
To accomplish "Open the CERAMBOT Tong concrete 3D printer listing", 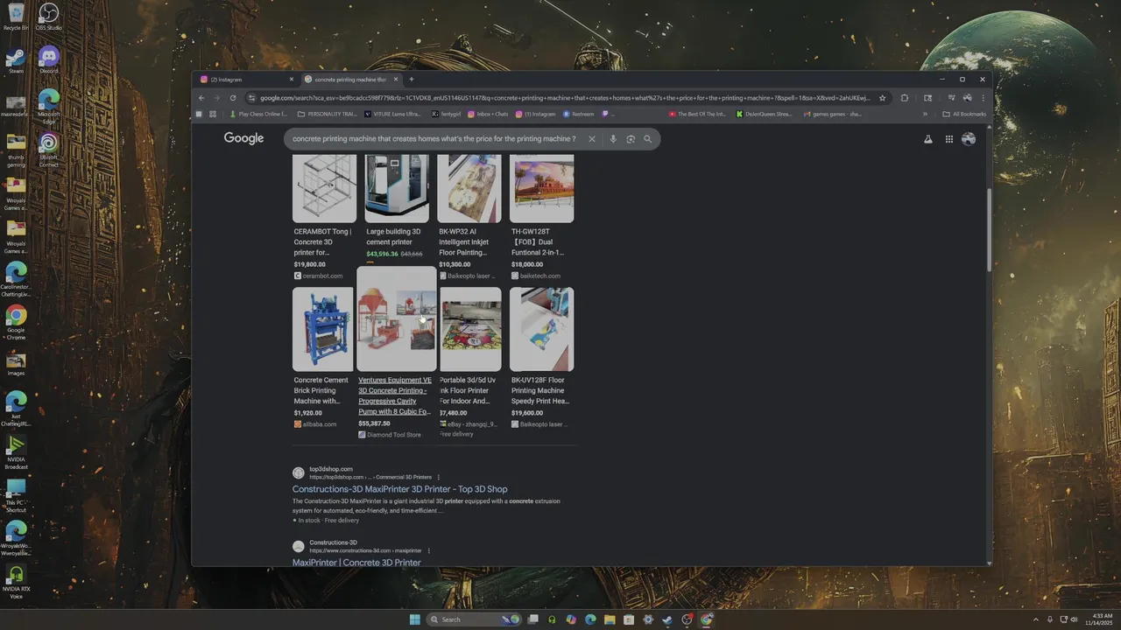I will point(324,242).
